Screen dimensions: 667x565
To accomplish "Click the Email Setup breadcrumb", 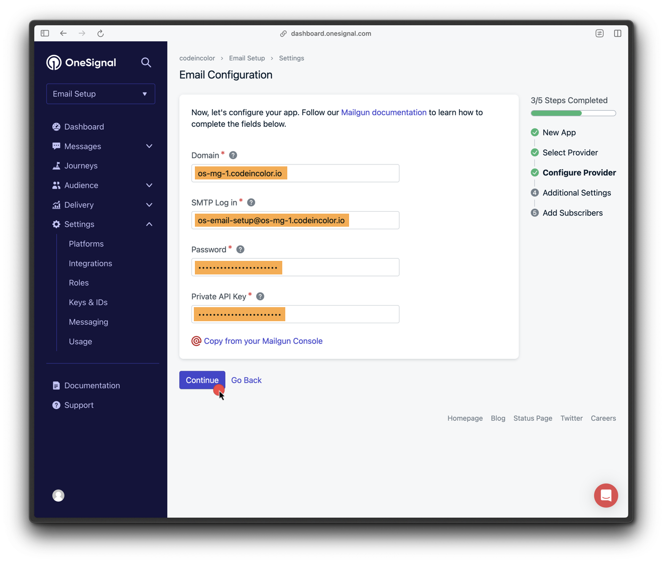I will tap(247, 58).
